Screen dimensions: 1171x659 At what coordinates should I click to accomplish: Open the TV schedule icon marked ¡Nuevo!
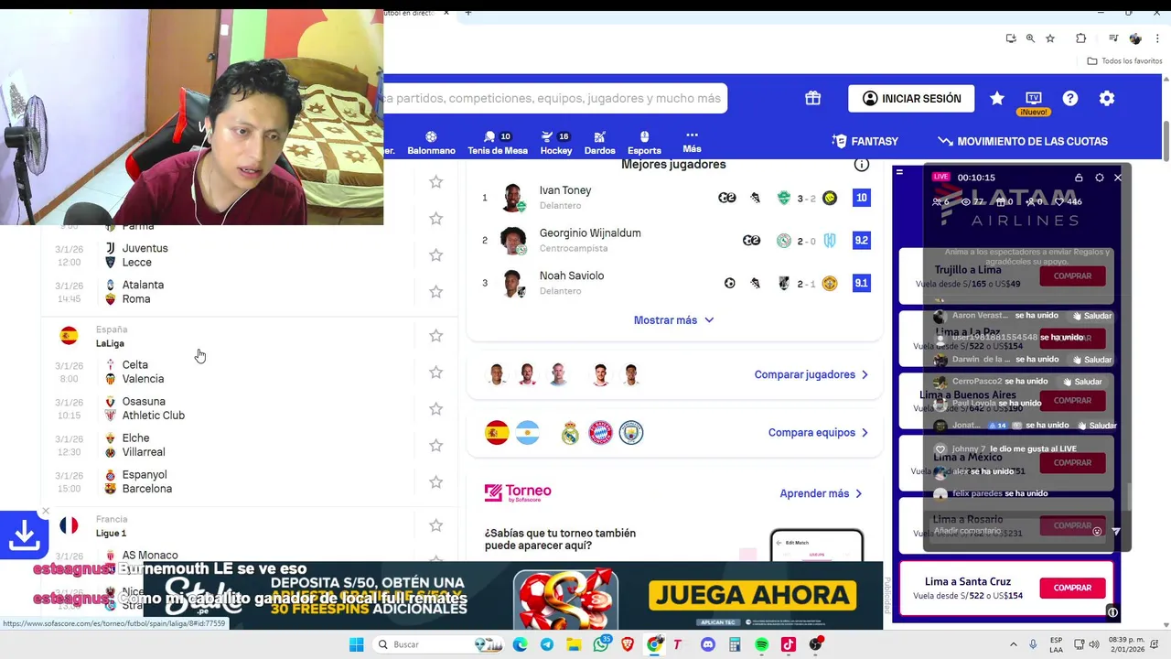point(1034,102)
